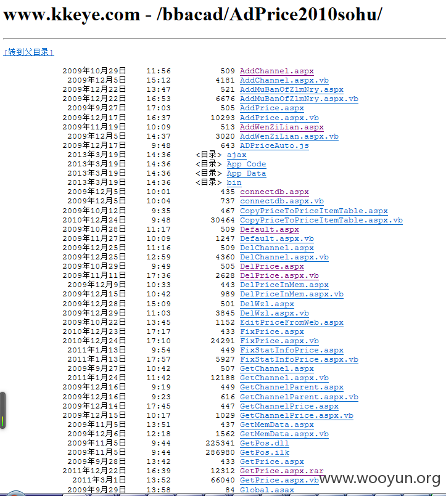
Task: Open GetMemData.aspx link
Action: 277,425
